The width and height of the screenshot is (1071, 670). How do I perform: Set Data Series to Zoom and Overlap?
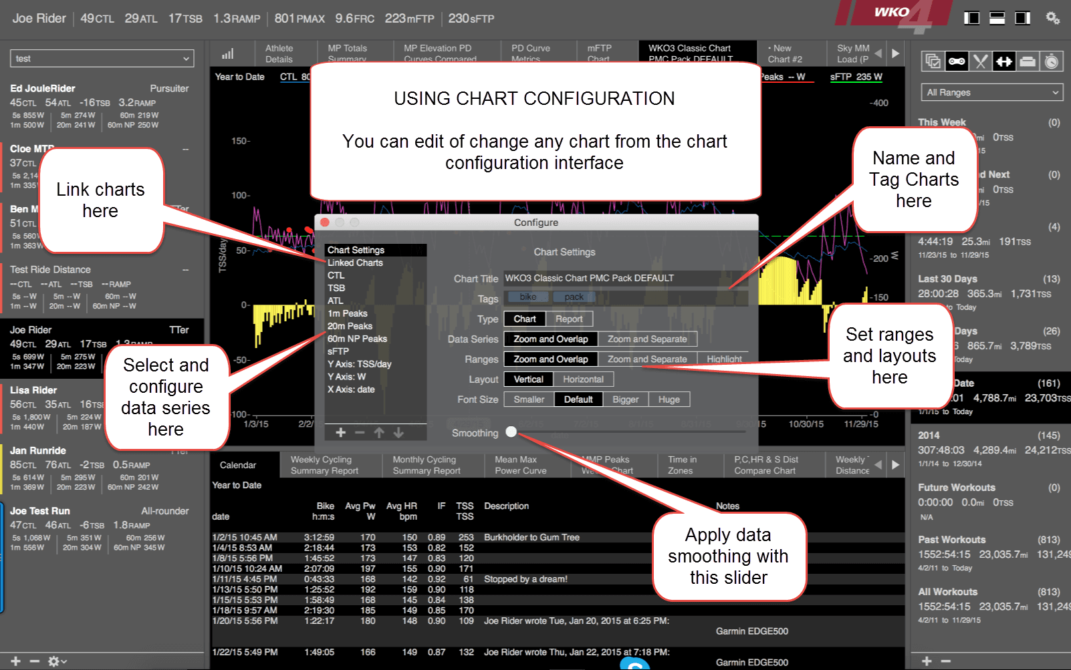click(551, 339)
